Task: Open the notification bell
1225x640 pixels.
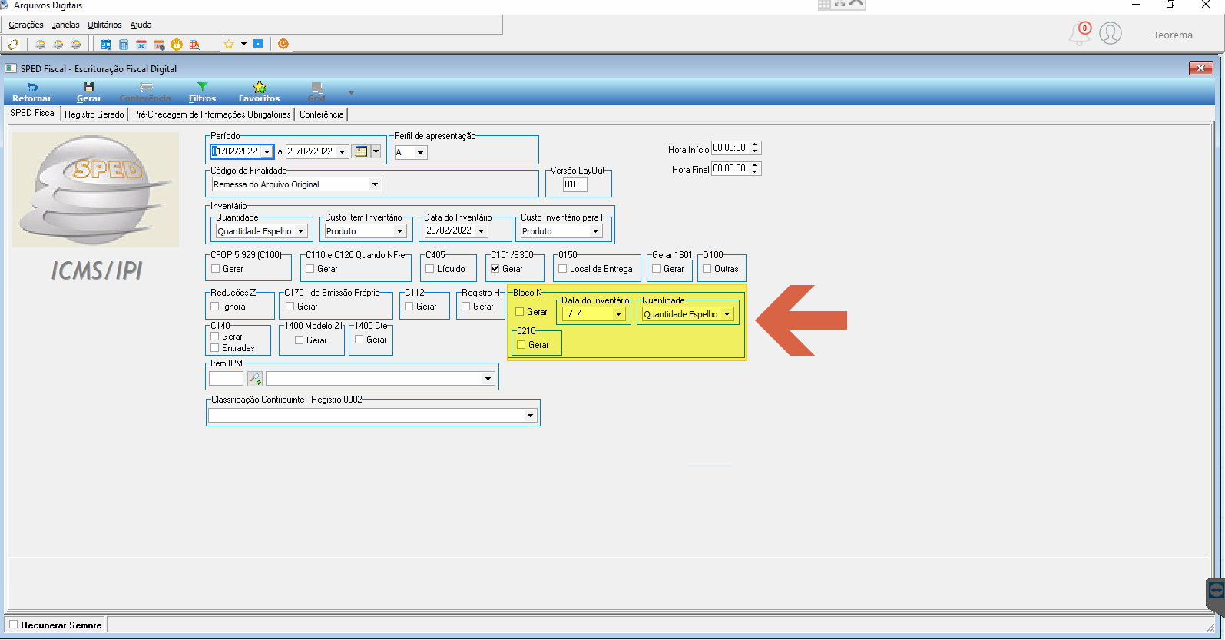Action: (1080, 33)
